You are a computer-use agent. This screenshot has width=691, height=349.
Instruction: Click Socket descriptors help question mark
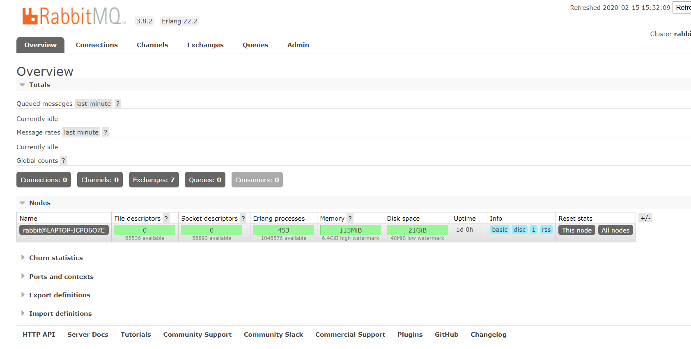[x=243, y=219]
